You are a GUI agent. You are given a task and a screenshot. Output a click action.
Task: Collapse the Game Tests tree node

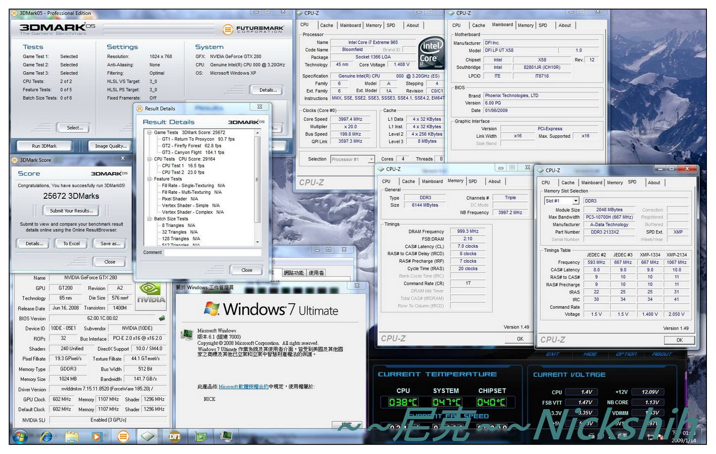pyautogui.click(x=149, y=133)
